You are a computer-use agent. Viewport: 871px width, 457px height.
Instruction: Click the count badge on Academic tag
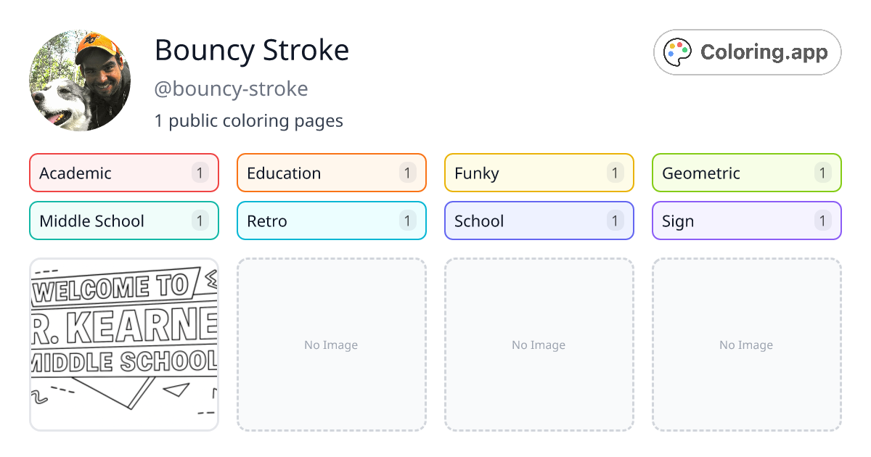coord(200,173)
